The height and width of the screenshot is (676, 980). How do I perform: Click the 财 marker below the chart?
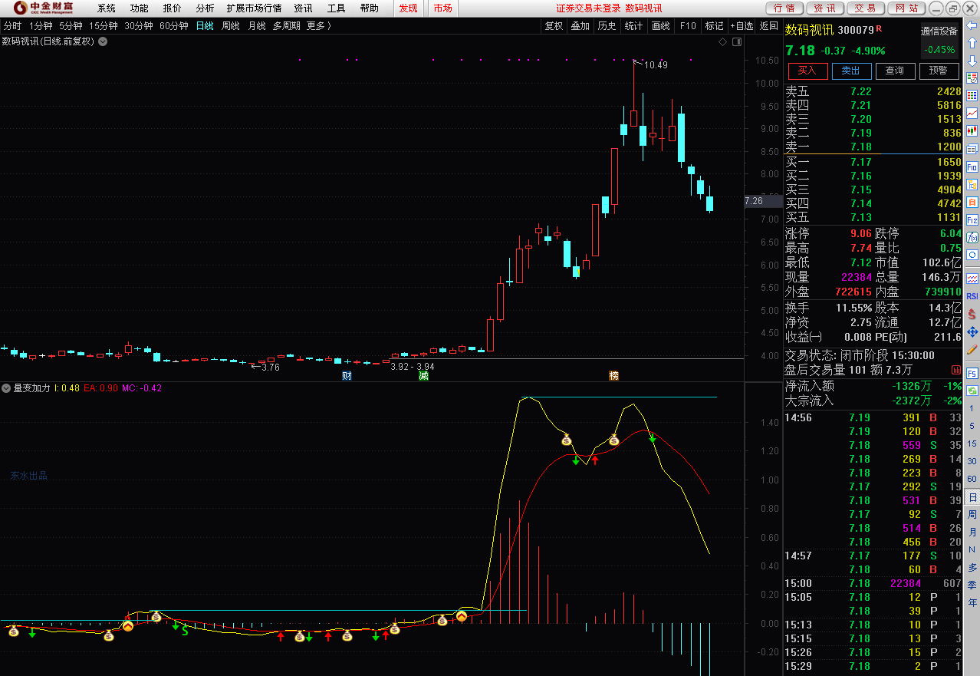[x=347, y=375]
